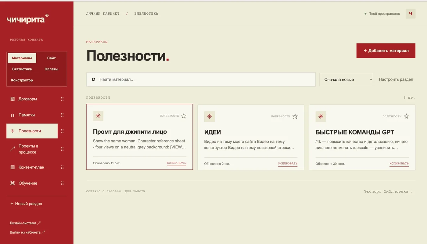Click Экспорт библиотеки link
Screen dimensions: 427x244
click(x=388, y=192)
